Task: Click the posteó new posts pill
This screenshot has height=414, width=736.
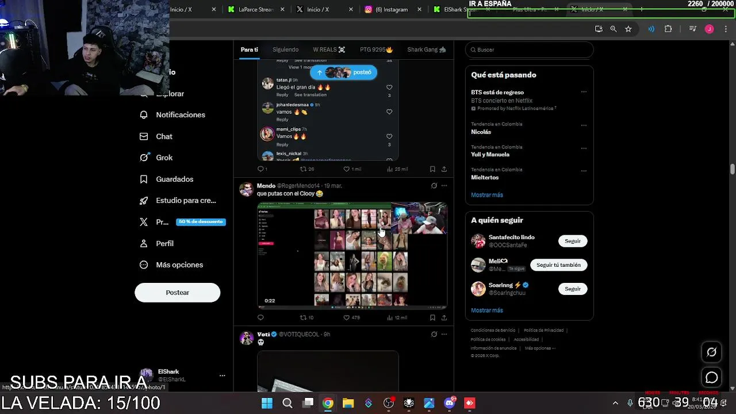Action: pyautogui.click(x=343, y=72)
